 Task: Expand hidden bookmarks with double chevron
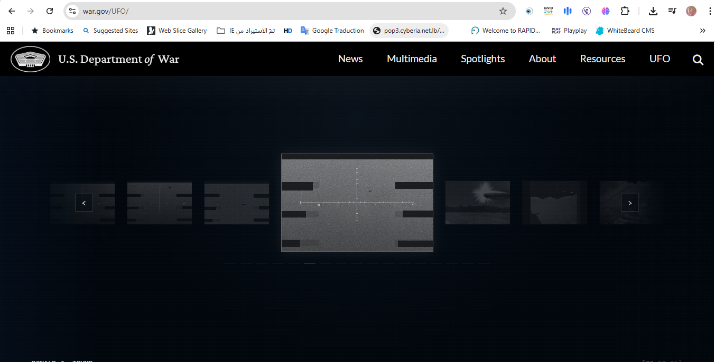pos(702,31)
